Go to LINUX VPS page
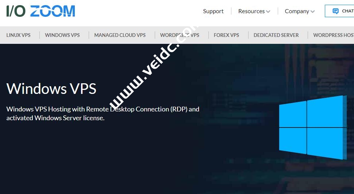Viewport: 354px width, 194px height. click(18, 35)
